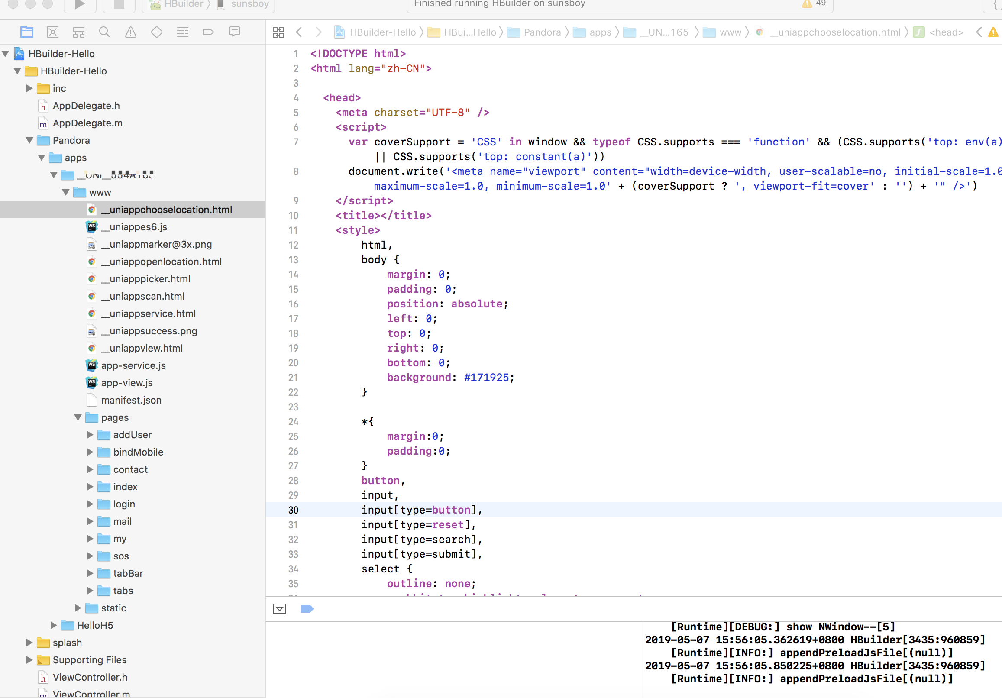Click the yellow warning icon in jump bar
1002x698 pixels.
click(993, 32)
